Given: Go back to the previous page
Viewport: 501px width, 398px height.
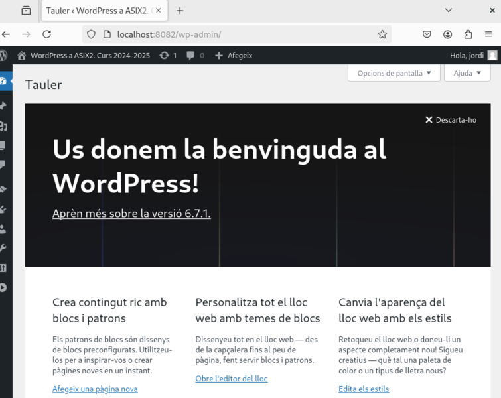Looking at the screenshot, I should [x=6, y=34].
